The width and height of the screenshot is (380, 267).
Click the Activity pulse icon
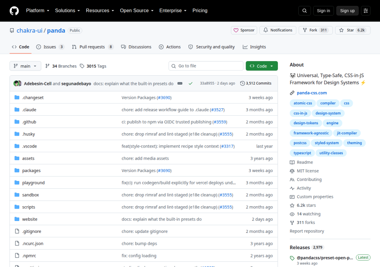(x=292, y=188)
